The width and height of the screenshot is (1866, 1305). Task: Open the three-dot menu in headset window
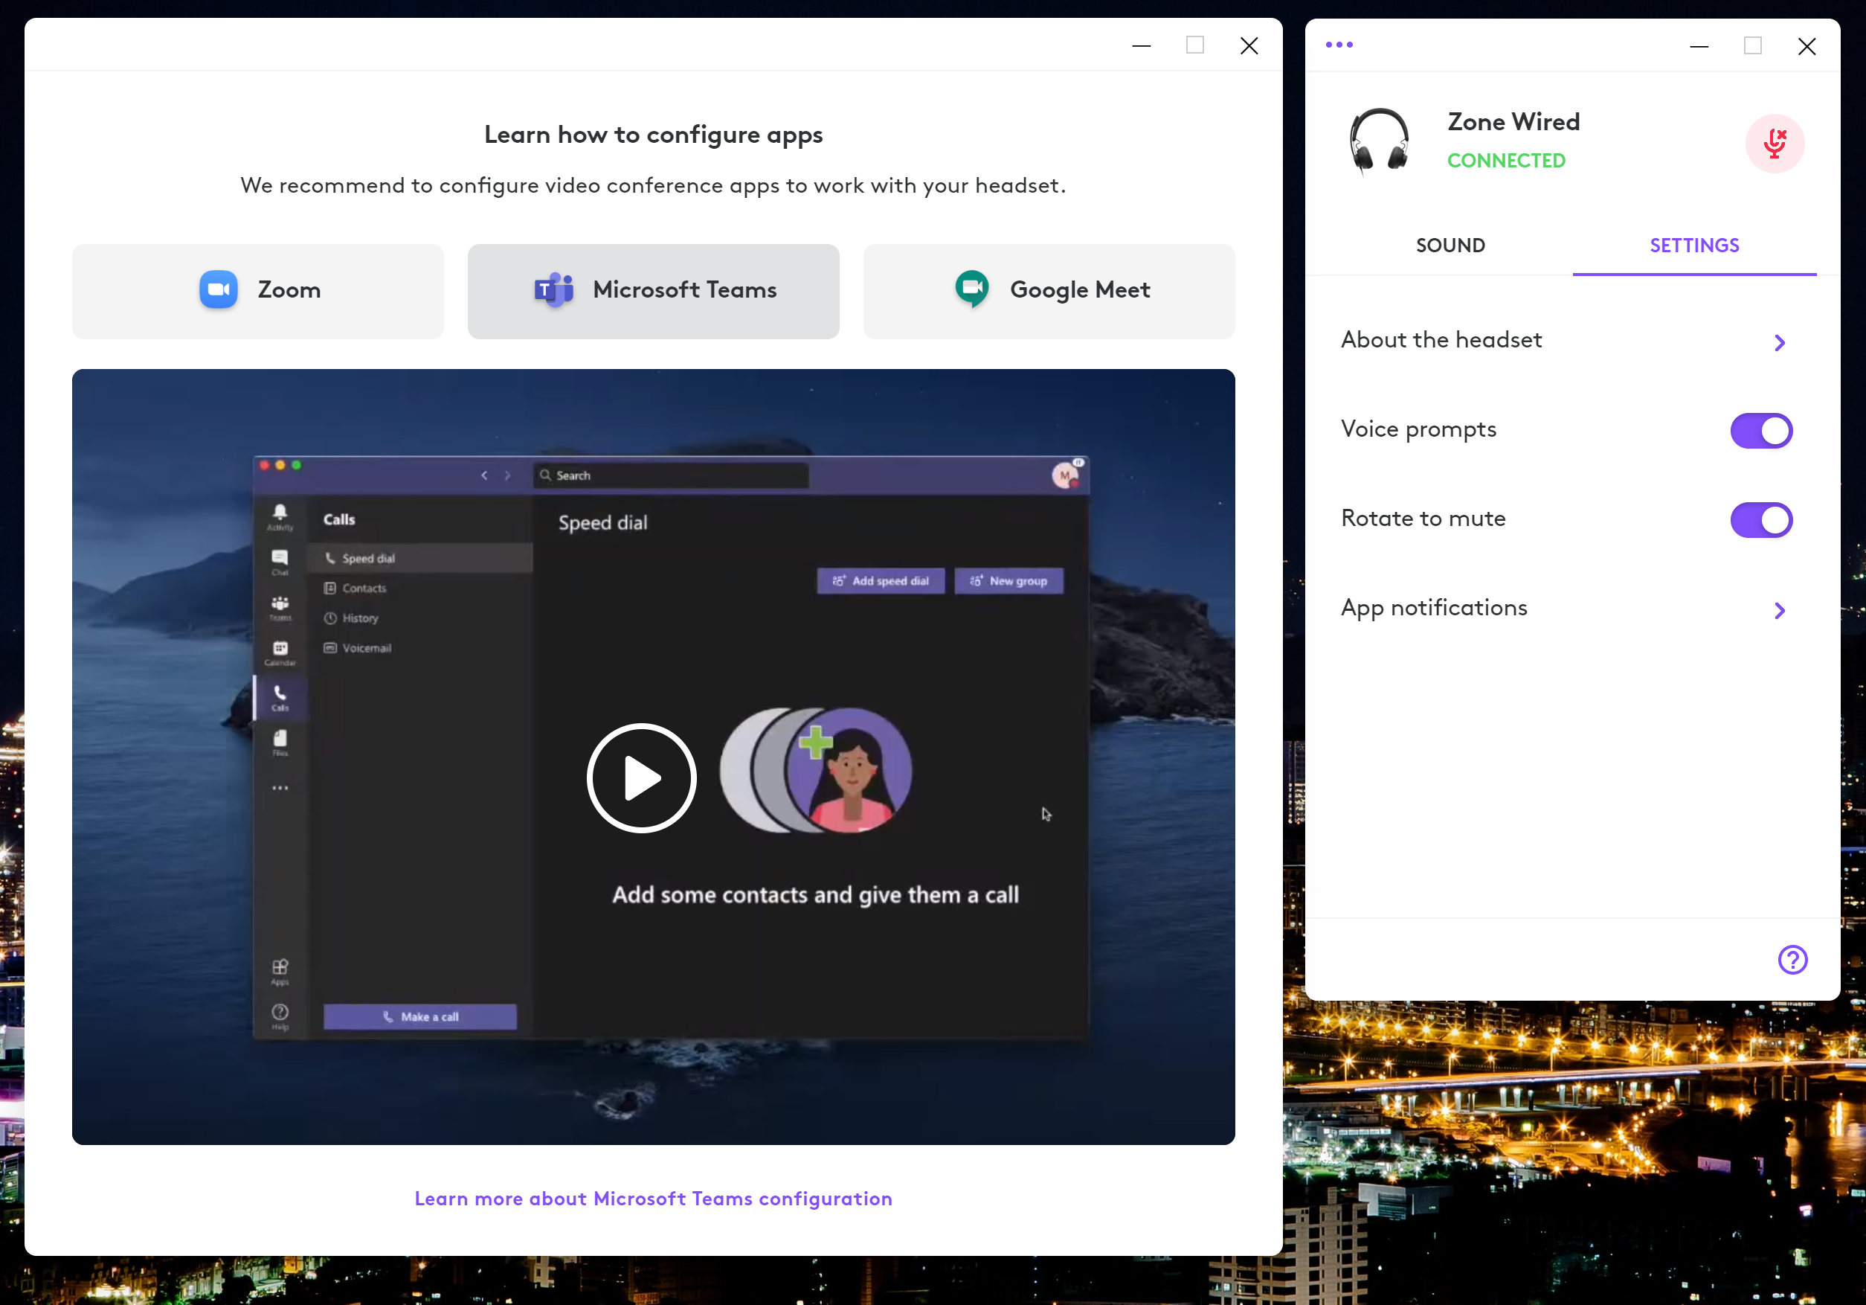[x=1339, y=45]
